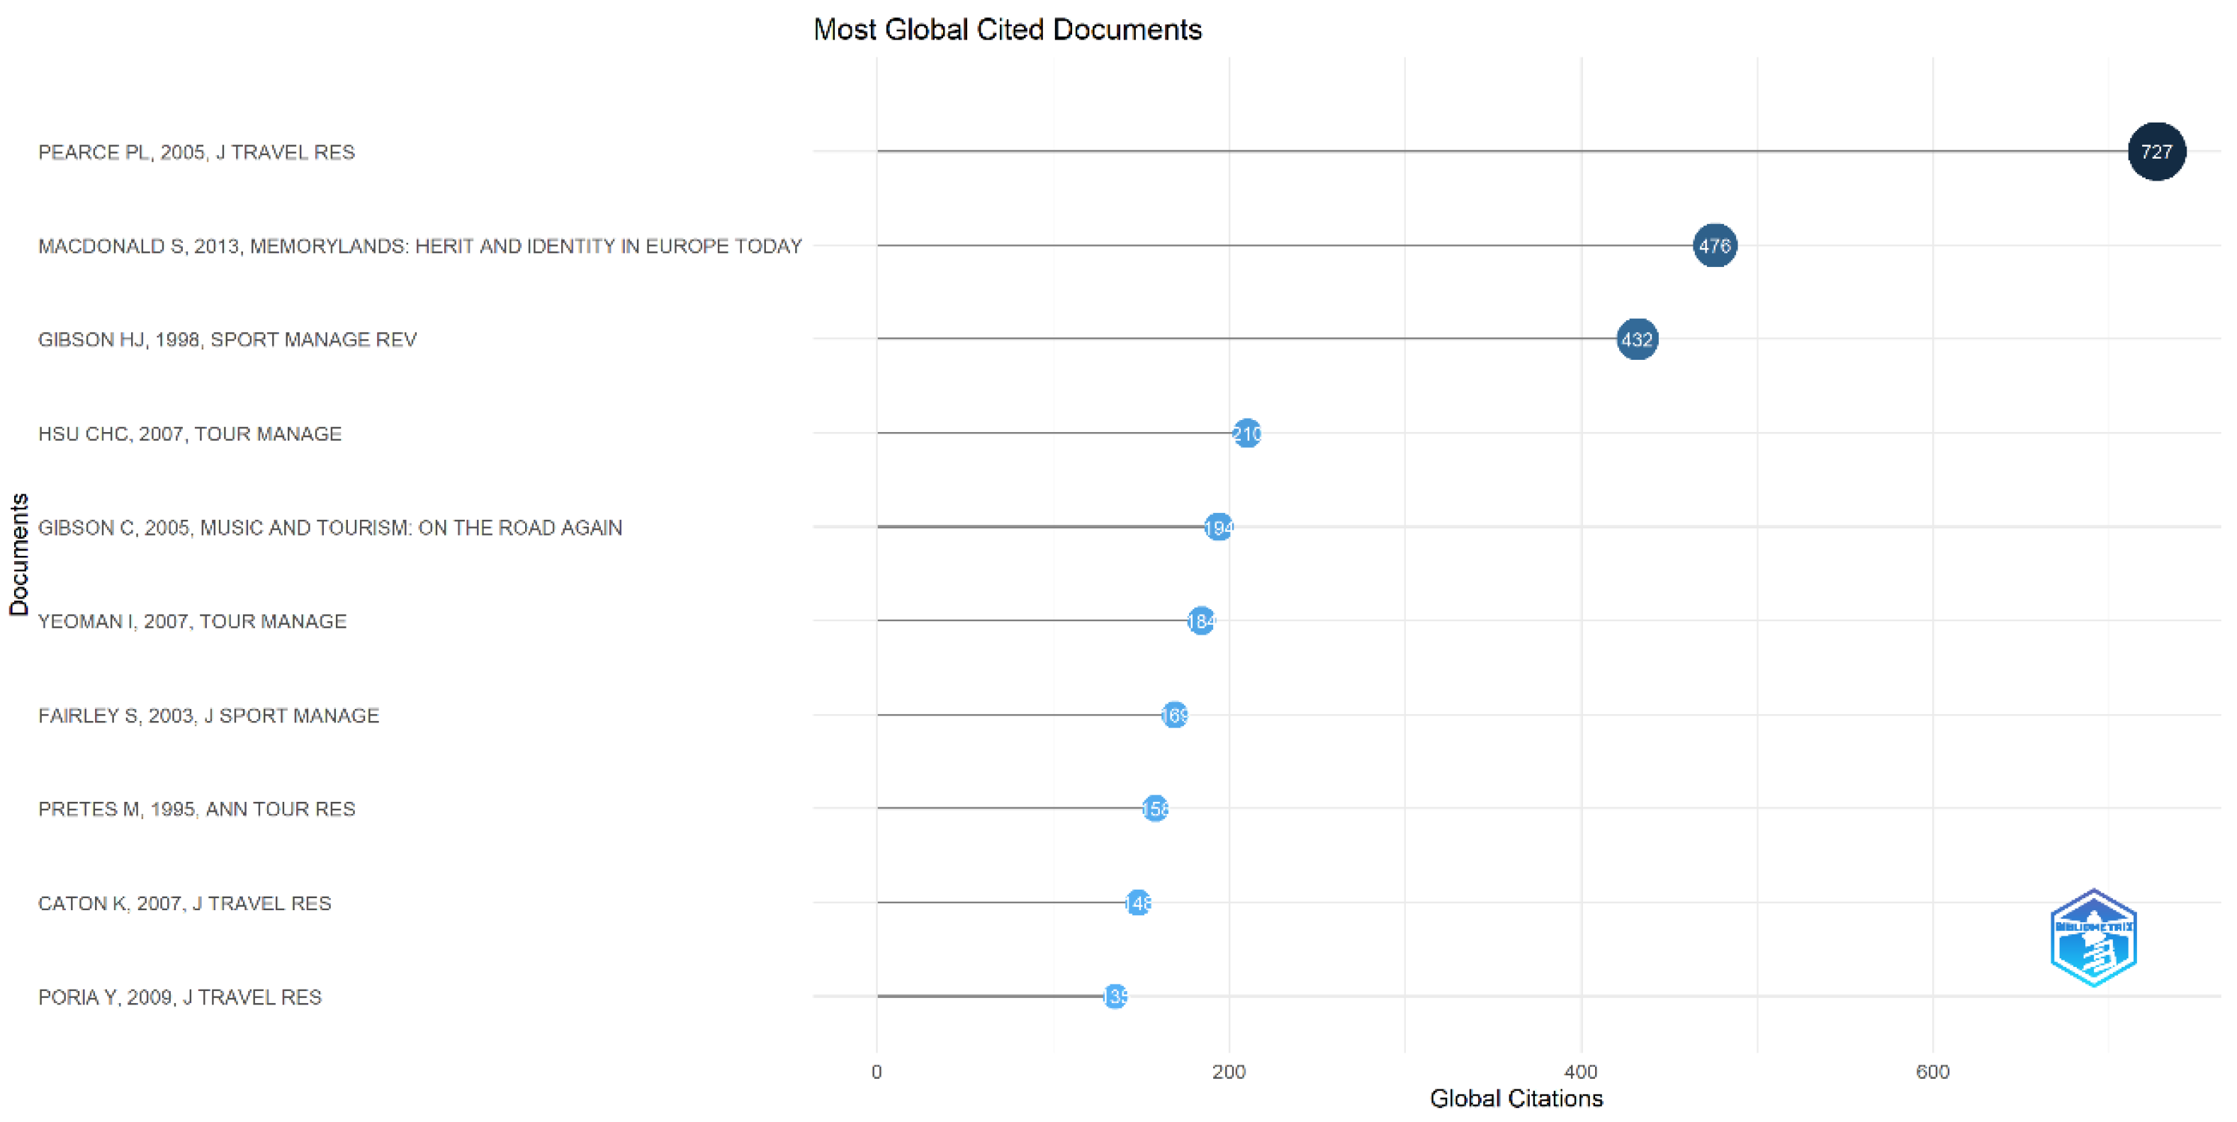Select YEOMAN I, 2007 document label
The width and height of the screenshot is (2237, 1122).
[193, 622]
